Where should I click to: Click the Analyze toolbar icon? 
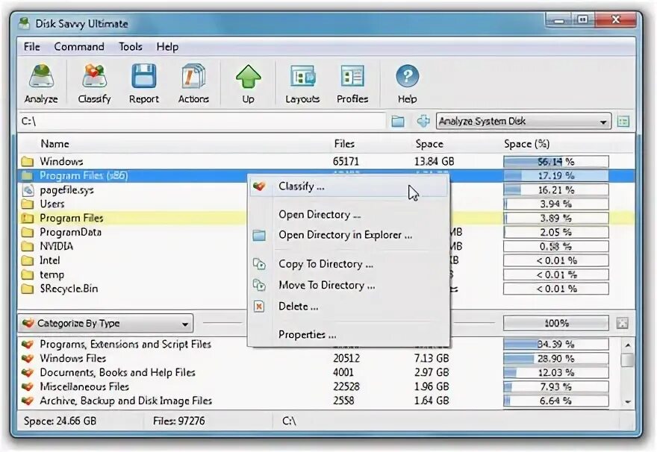41,76
